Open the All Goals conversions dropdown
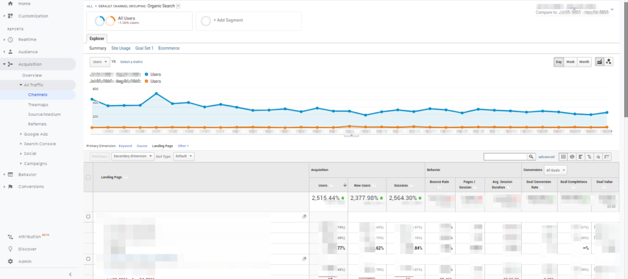 tap(556, 170)
